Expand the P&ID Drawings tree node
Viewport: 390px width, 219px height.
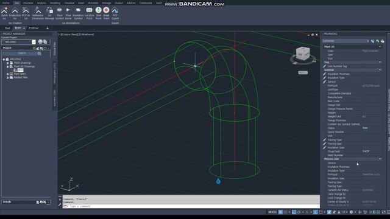[7, 63]
